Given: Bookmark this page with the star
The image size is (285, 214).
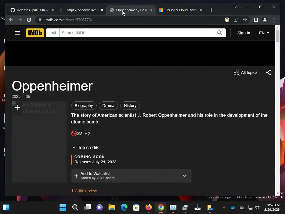Looking at the screenshot, I should tap(245, 20).
